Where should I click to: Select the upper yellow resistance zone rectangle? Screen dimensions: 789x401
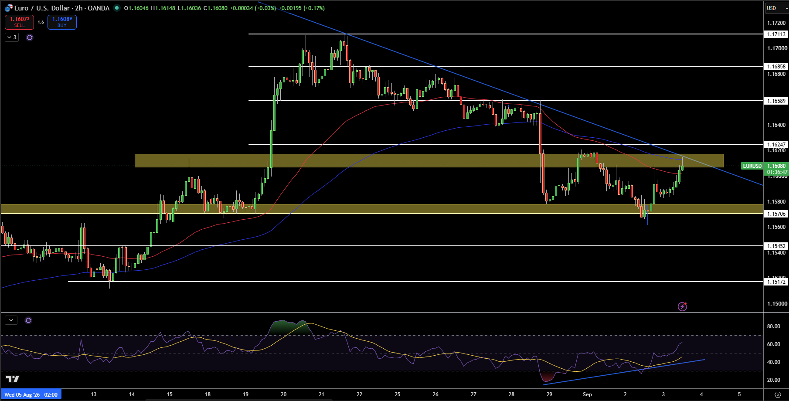429,160
